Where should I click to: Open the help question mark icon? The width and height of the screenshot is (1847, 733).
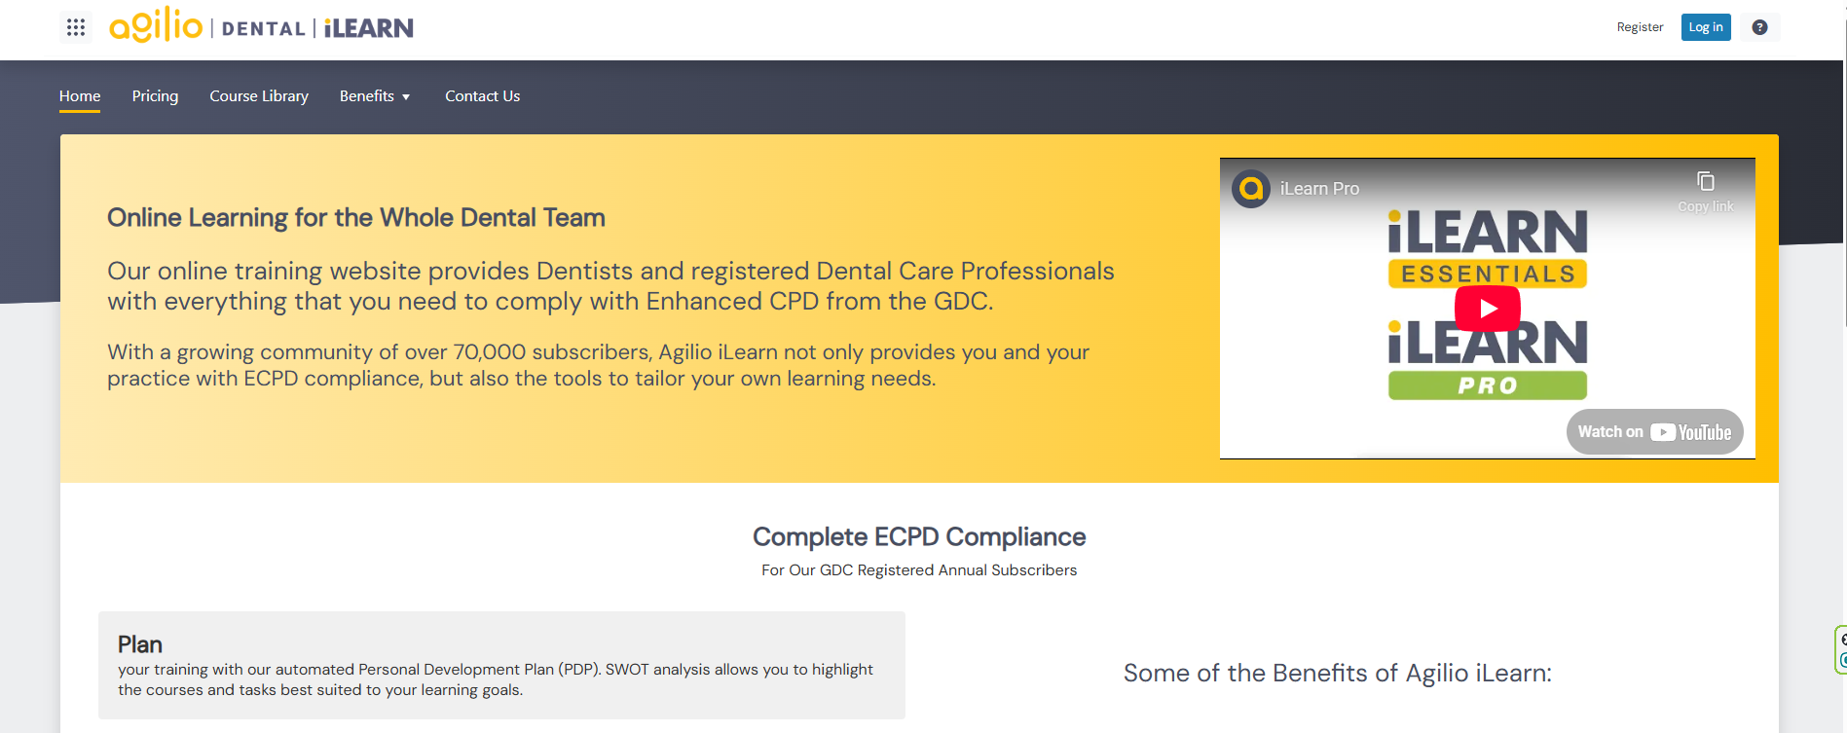tap(1759, 27)
